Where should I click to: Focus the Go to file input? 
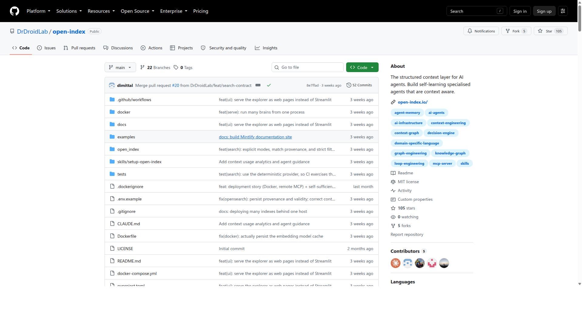pyautogui.click(x=308, y=68)
